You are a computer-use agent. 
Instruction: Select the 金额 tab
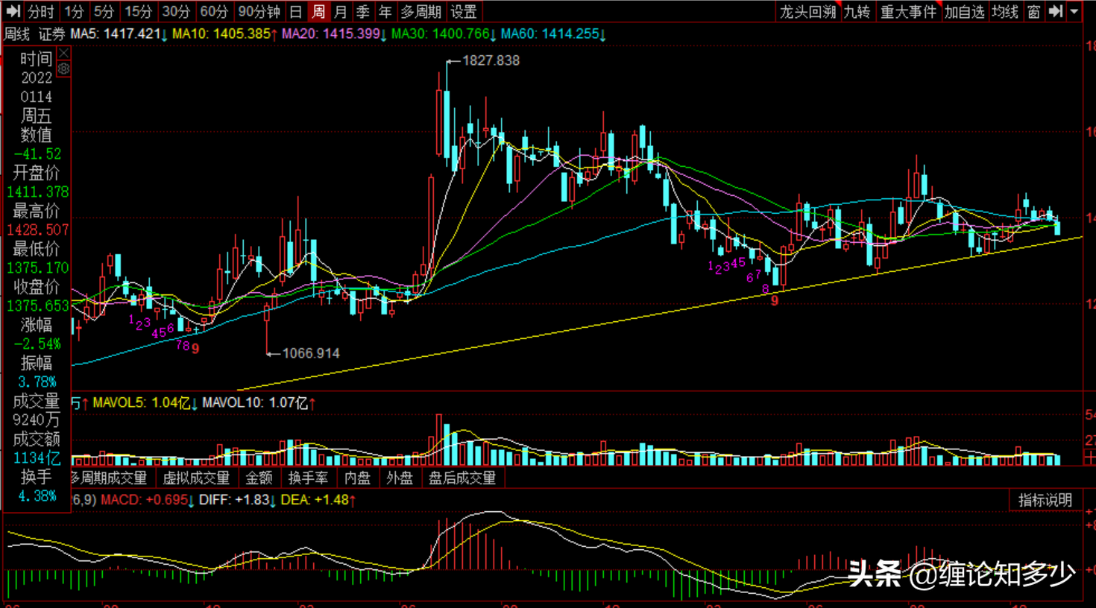[259, 478]
